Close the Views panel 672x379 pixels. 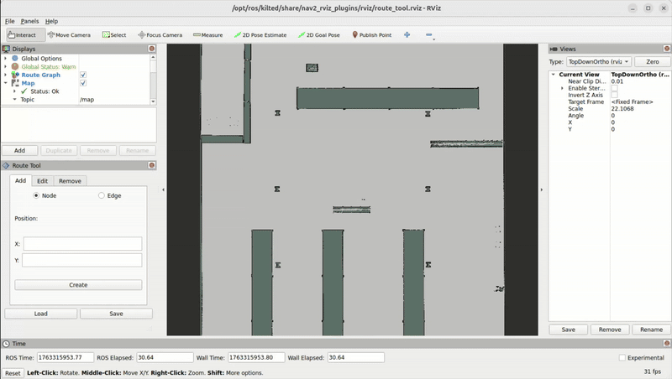coord(666,49)
